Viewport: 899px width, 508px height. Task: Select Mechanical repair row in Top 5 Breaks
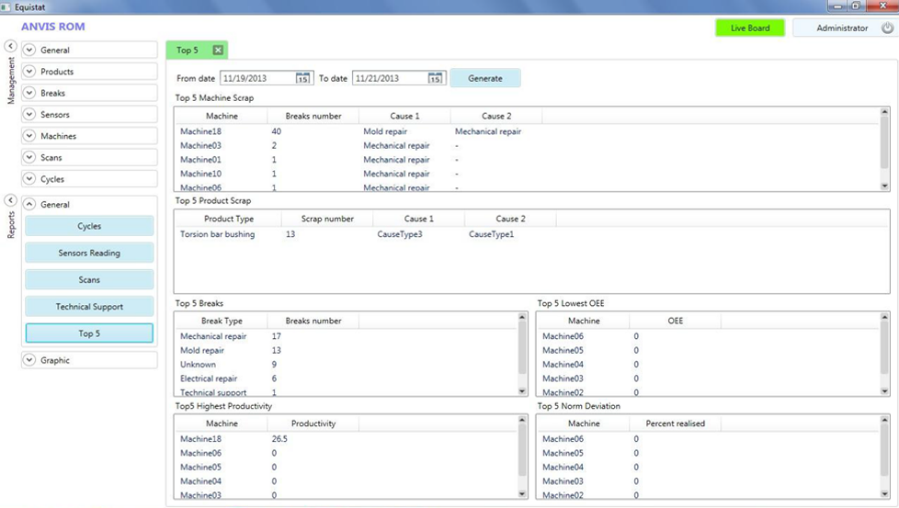[347, 336]
